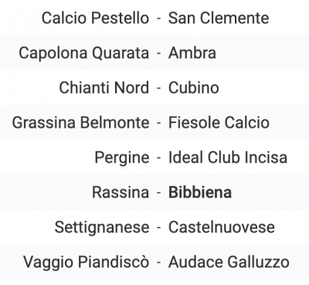Select the Capolona Quarata team

(x=84, y=53)
